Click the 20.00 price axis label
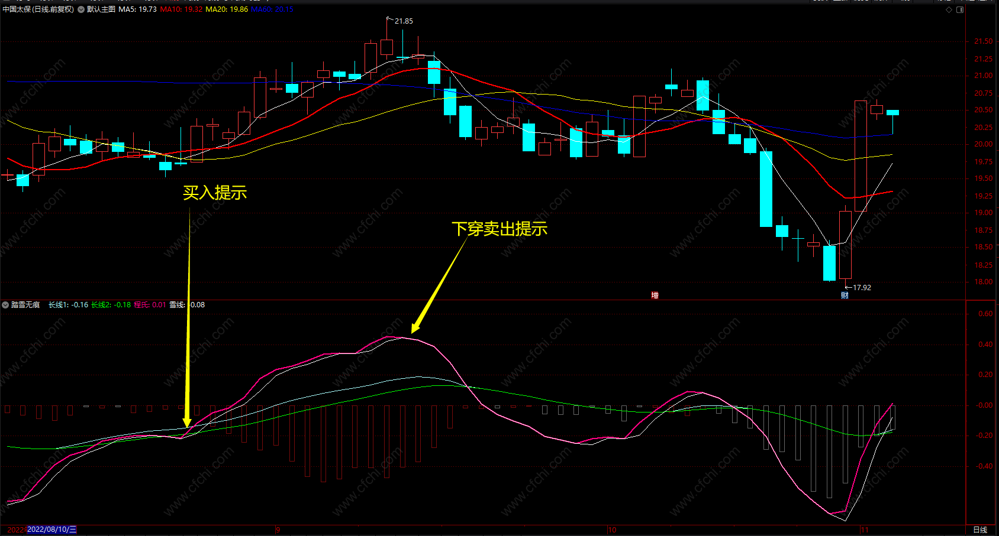 click(x=984, y=144)
